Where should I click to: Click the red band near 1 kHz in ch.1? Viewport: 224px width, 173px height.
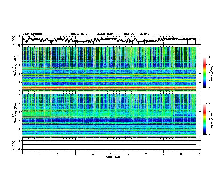[109, 87]
